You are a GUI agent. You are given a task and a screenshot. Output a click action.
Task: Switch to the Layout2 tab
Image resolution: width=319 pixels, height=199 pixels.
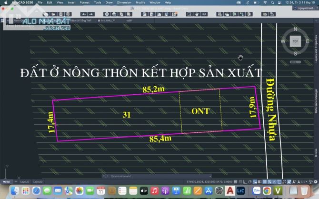(38, 181)
